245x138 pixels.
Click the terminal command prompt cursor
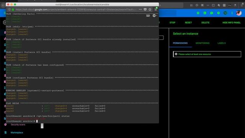tap(37, 121)
